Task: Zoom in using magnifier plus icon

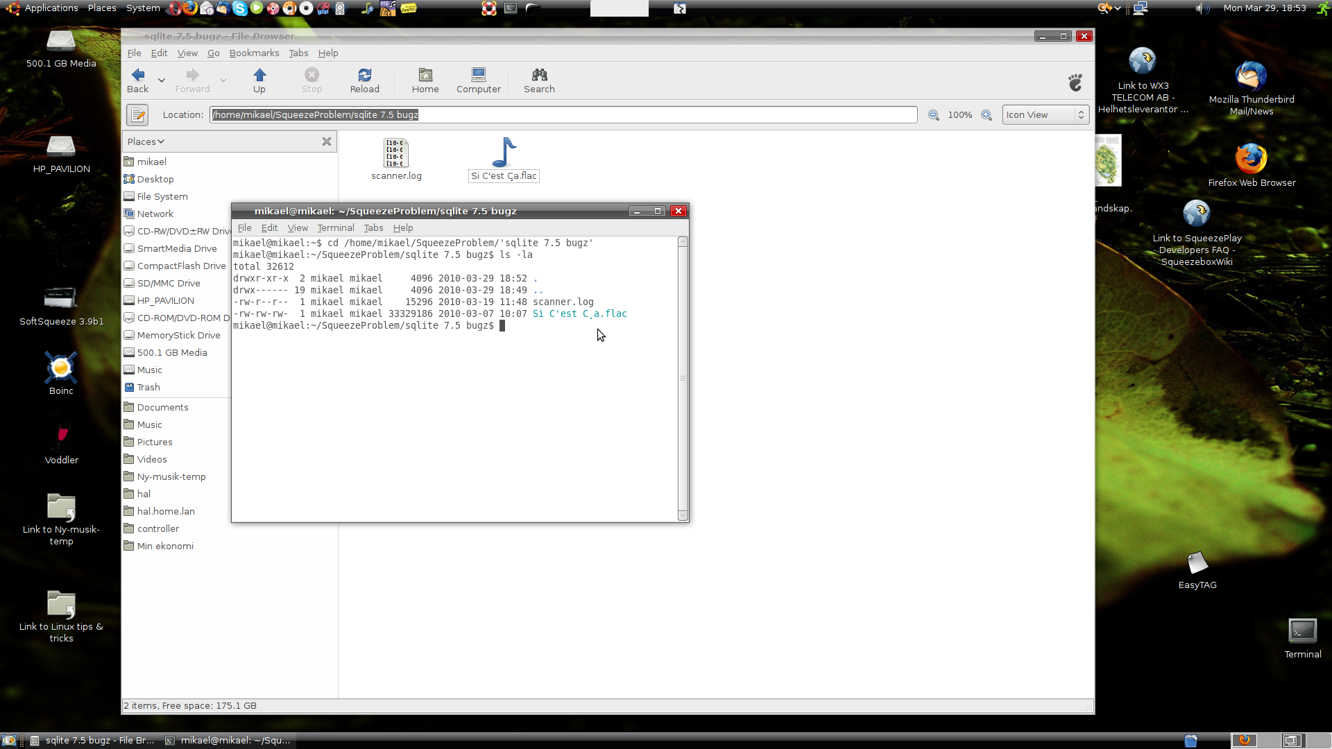Action: point(987,115)
